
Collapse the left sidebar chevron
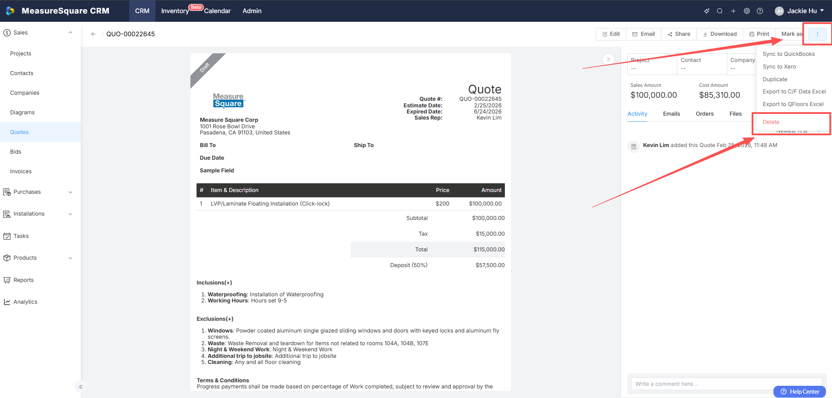[x=81, y=387]
